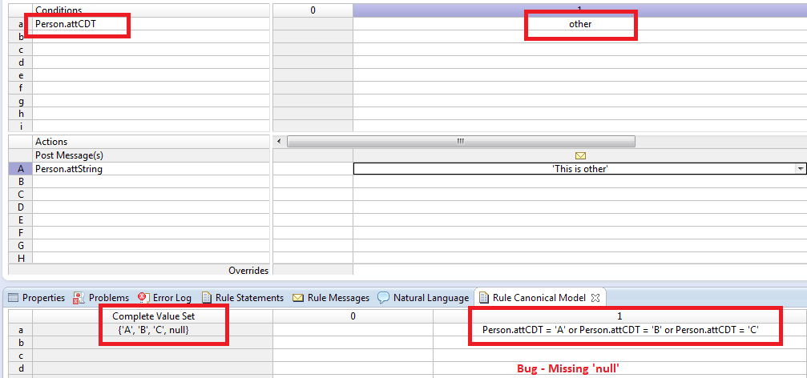Click the Rule Messages envelope icon
The image size is (807, 378).
297,298
